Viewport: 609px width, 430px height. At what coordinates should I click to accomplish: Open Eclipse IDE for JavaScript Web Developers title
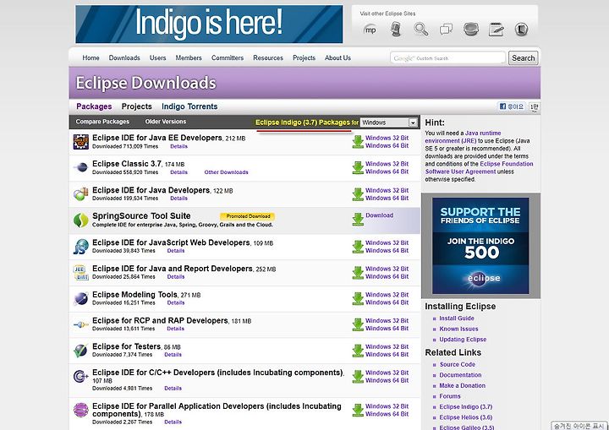click(x=171, y=242)
